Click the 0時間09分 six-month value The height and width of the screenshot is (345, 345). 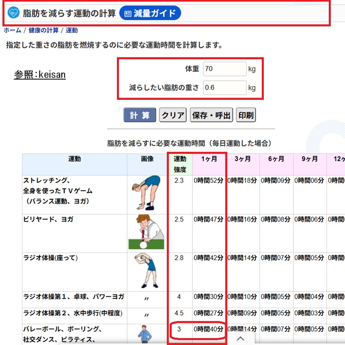(x=276, y=181)
